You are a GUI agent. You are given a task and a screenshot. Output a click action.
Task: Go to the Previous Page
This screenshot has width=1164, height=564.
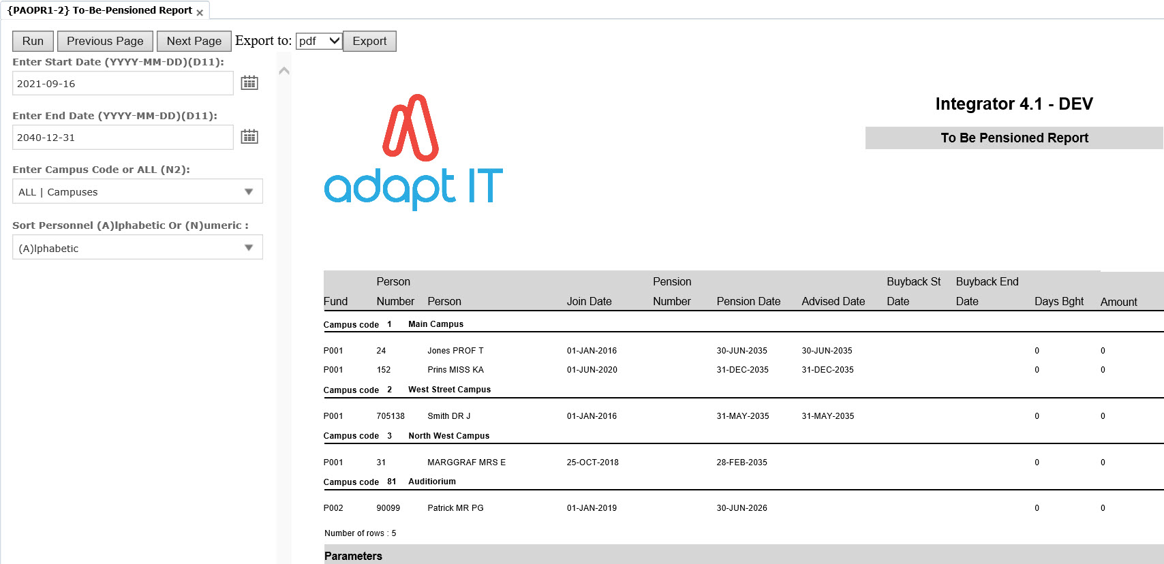(x=105, y=41)
